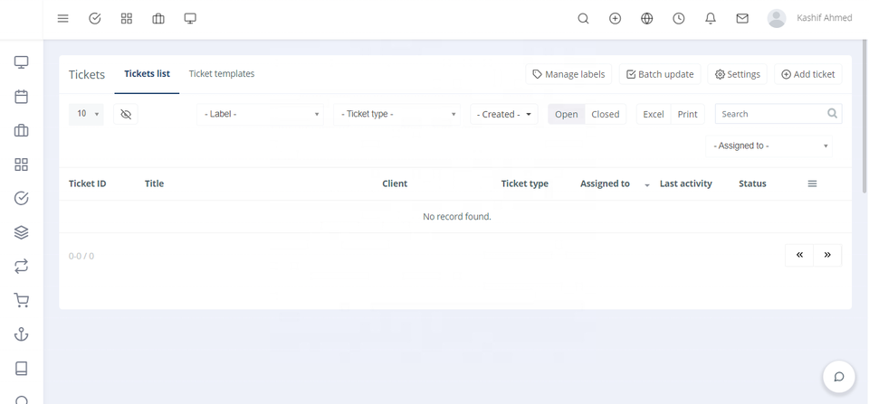Toggle the crossed-eye visibility filter button
Image resolution: width=869 pixels, height=404 pixels.
point(126,115)
